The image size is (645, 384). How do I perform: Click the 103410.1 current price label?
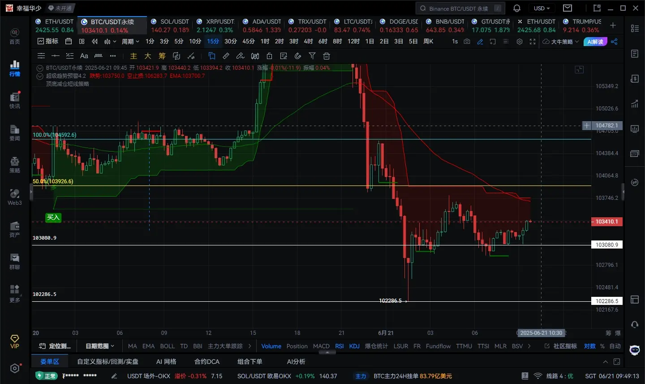point(607,222)
